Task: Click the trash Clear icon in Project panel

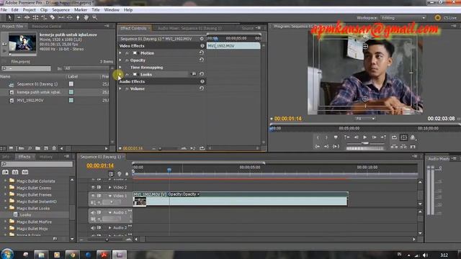Action: pyautogui.click(x=54, y=148)
